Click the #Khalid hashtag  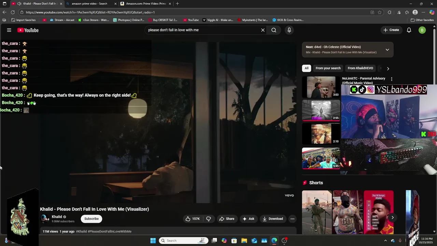[81, 231]
